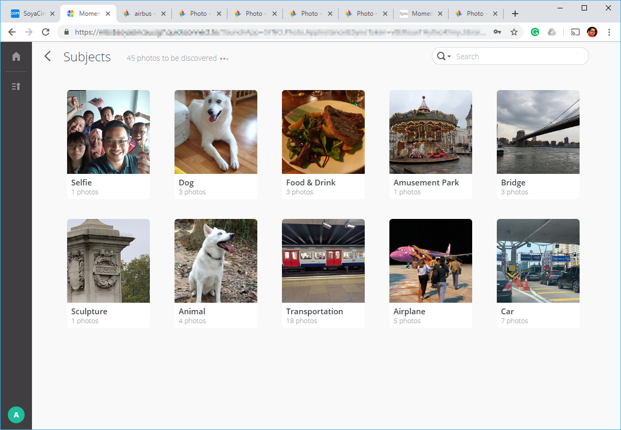Open the Transportation album label
The height and width of the screenshot is (430, 621).
(314, 312)
